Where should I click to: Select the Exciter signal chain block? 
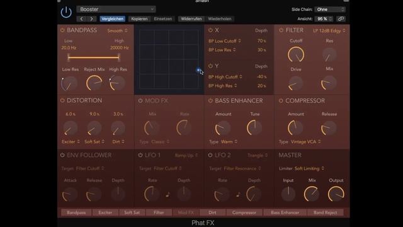point(105,212)
